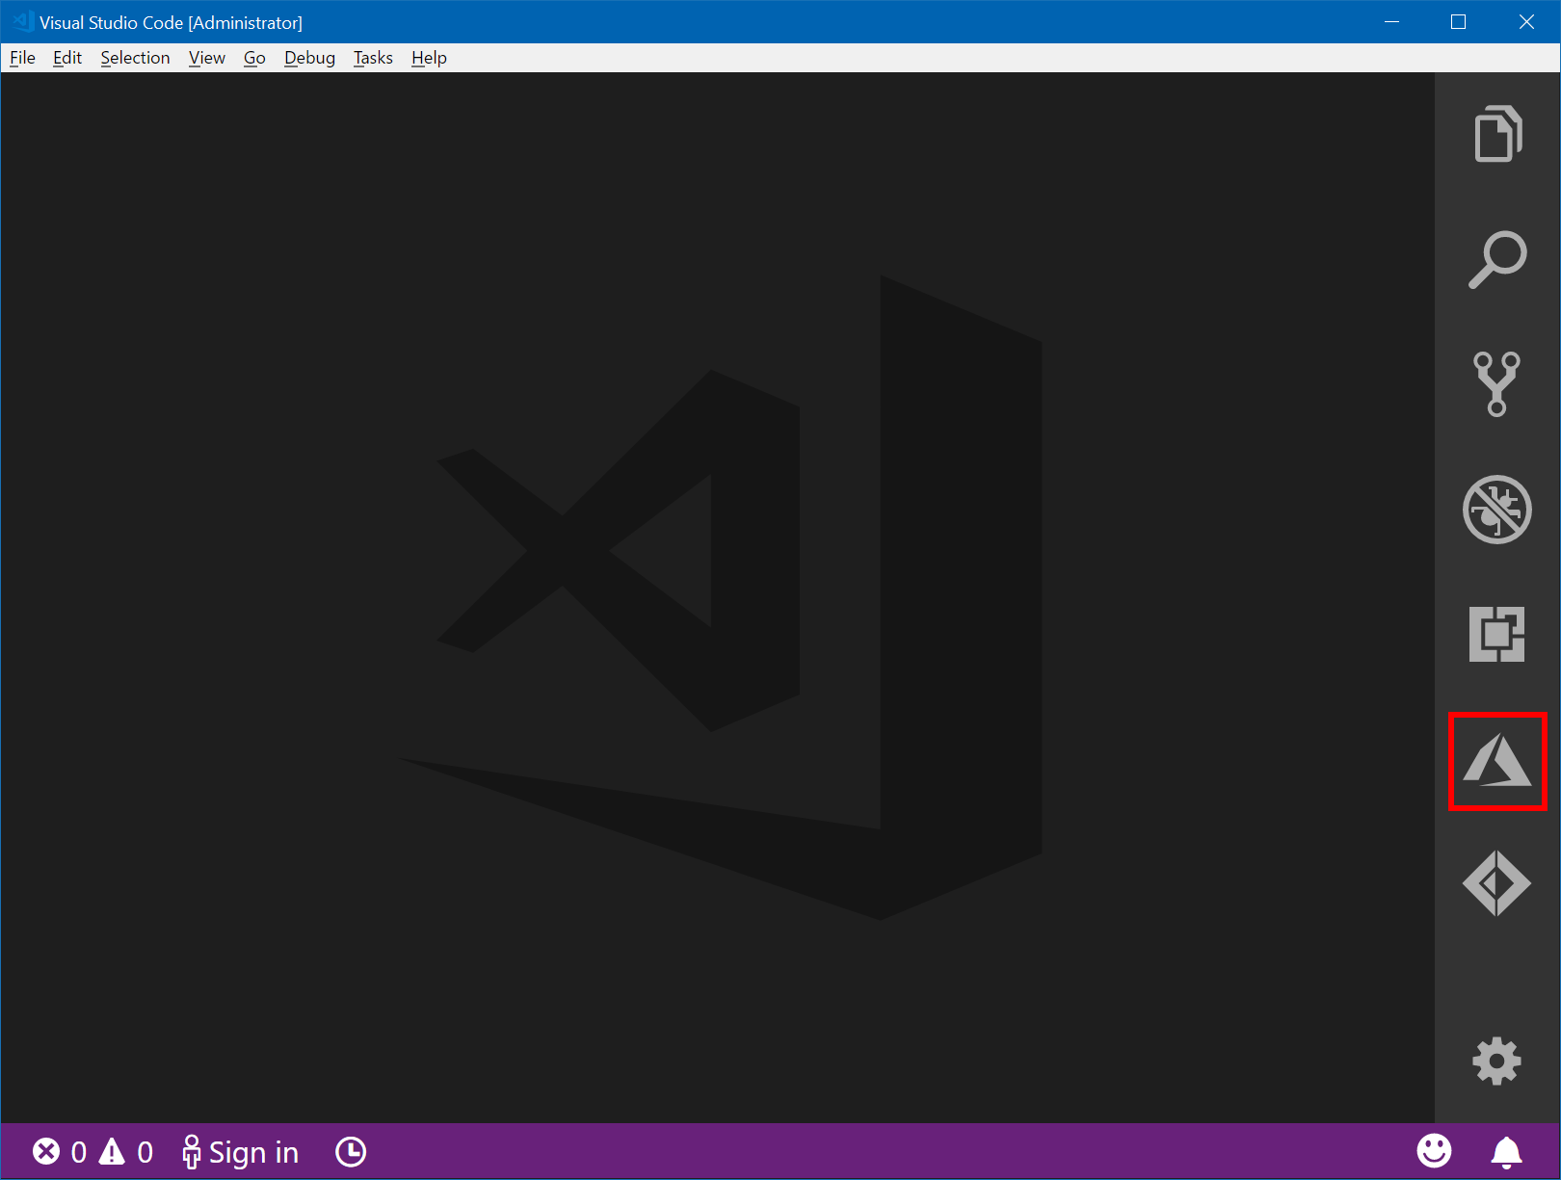The width and height of the screenshot is (1561, 1180).
Task: Send feedback via smiley face icon
Action: [1434, 1151]
